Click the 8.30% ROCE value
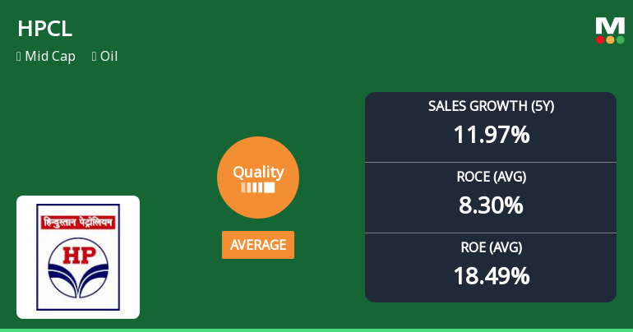Viewport: 633px width, 332px height. [x=491, y=205]
